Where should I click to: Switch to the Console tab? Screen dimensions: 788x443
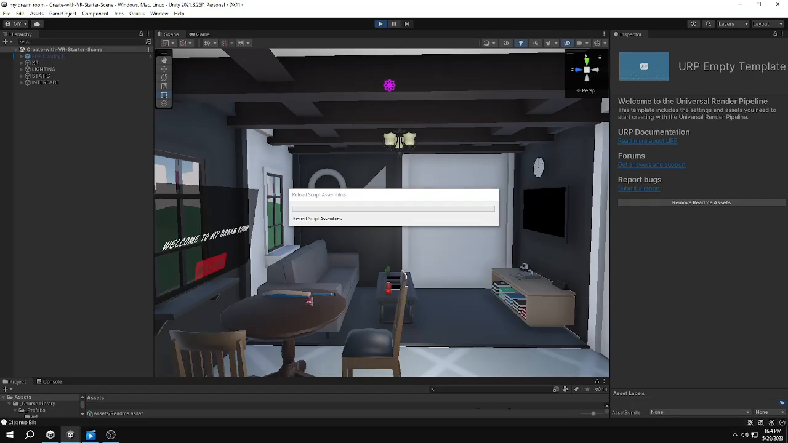point(49,382)
